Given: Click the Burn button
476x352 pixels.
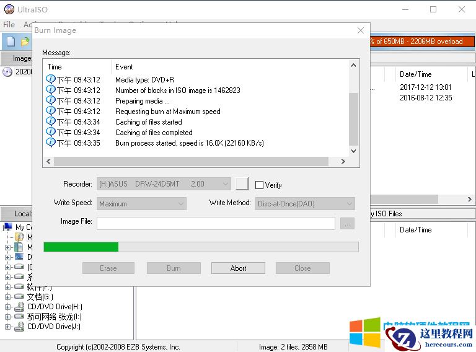Looking at the screenshot, I should (174, 268).
